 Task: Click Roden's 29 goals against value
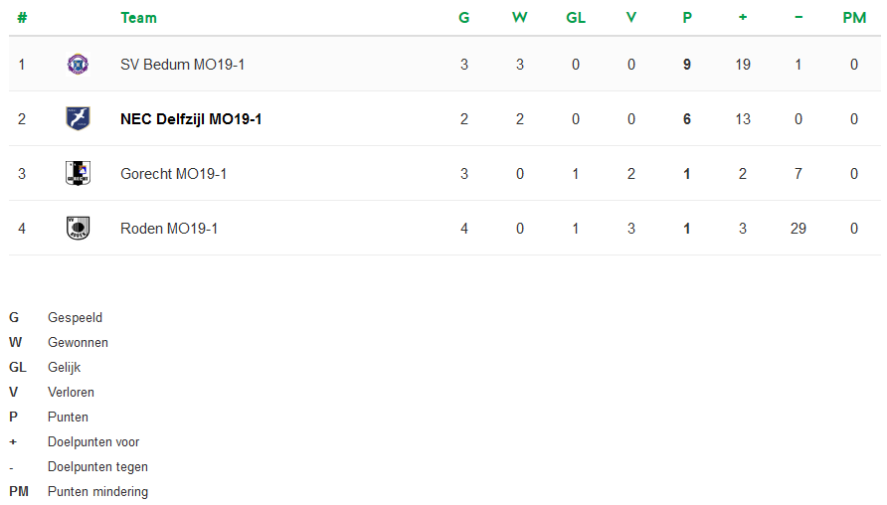click(x=798, y=229)
